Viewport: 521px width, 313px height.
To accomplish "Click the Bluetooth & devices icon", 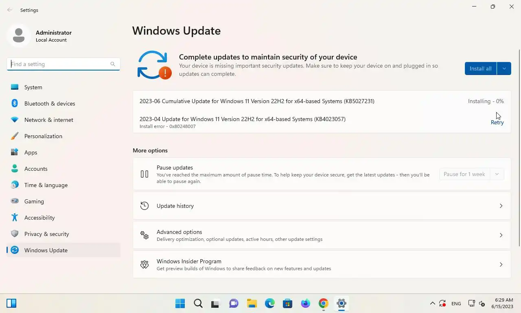I will [x=15, y=104].
